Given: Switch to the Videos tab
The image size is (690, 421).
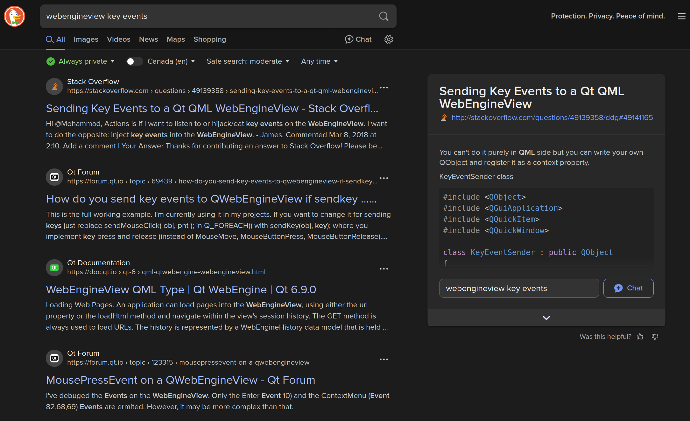Looking at the screenshot, I should pos(119,39).
